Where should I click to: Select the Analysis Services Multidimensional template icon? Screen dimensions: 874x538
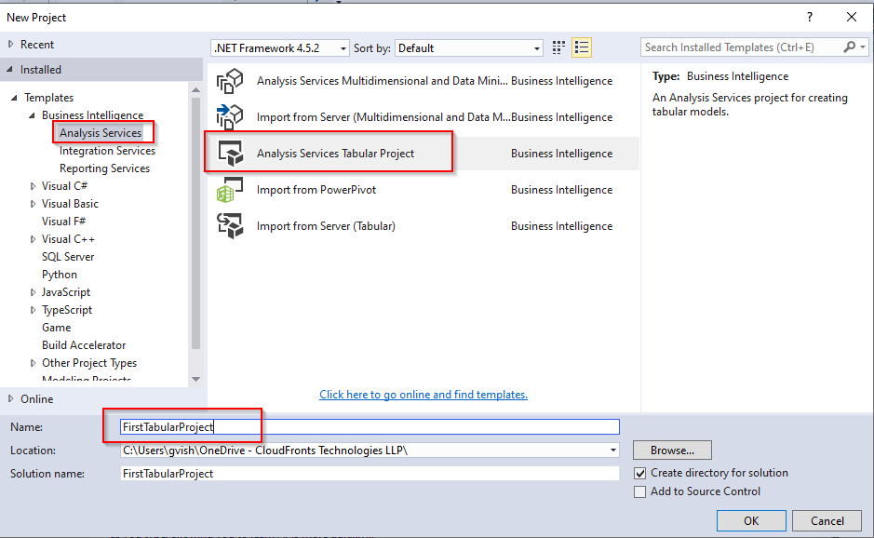[230, 81]
